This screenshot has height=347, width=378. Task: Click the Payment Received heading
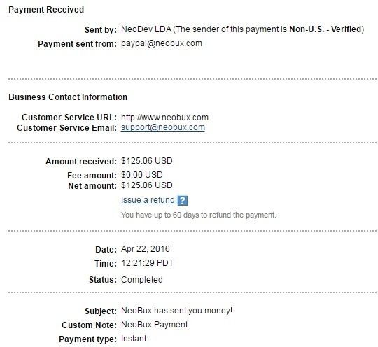tap(46, 10)
